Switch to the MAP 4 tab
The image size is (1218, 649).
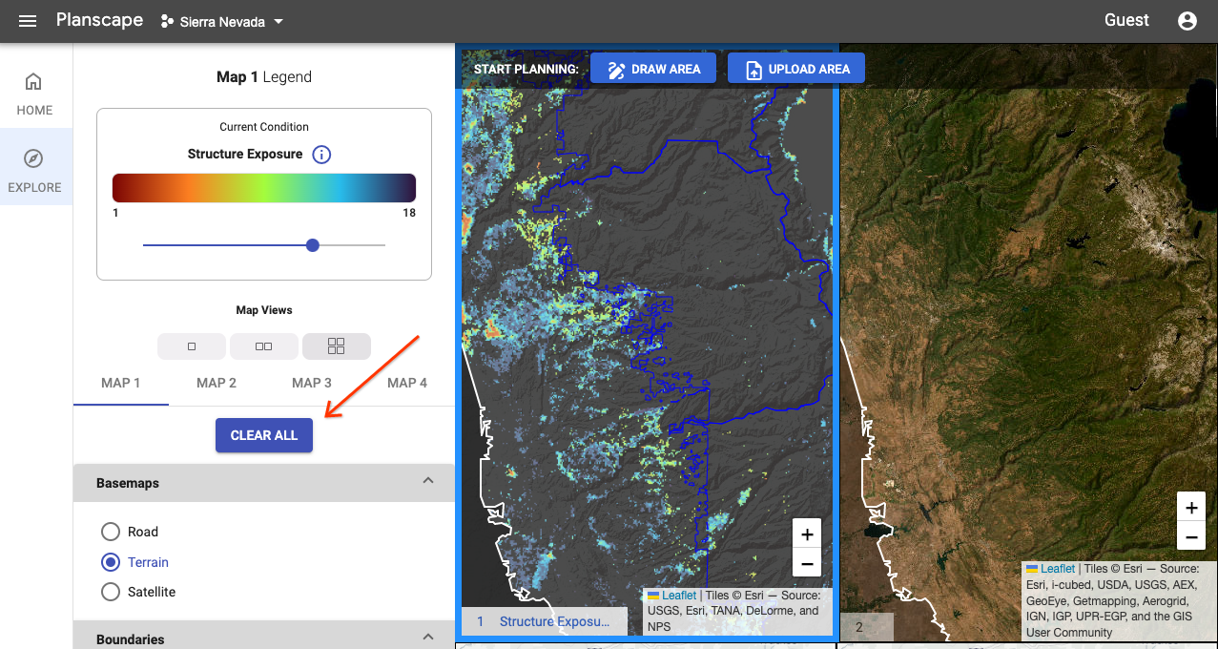pos(406,382)
